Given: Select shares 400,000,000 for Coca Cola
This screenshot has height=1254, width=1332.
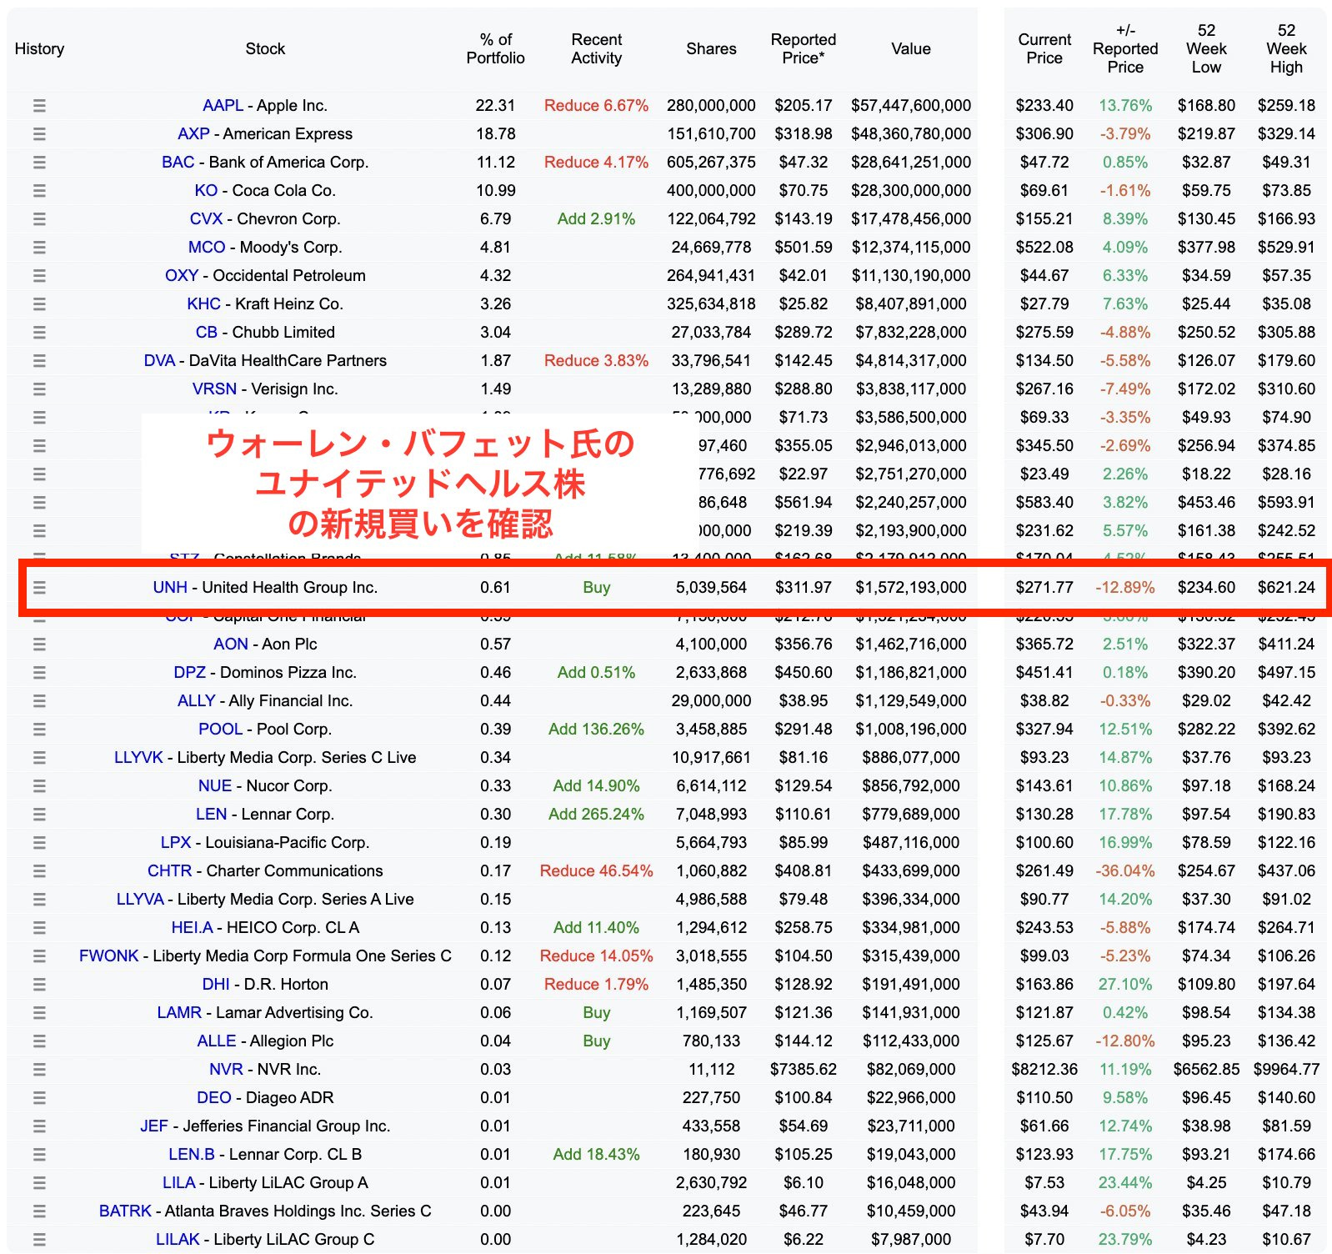Looking at the screenshot, I should pyautogui.click(x=711, y=191).
